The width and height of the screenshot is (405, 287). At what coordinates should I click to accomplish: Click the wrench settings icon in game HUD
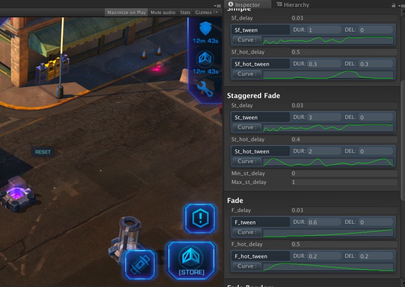click(205, 88)
